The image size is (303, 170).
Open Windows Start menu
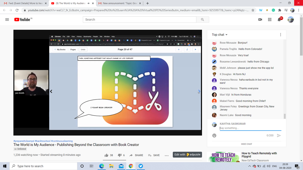(x=5, y=166)
